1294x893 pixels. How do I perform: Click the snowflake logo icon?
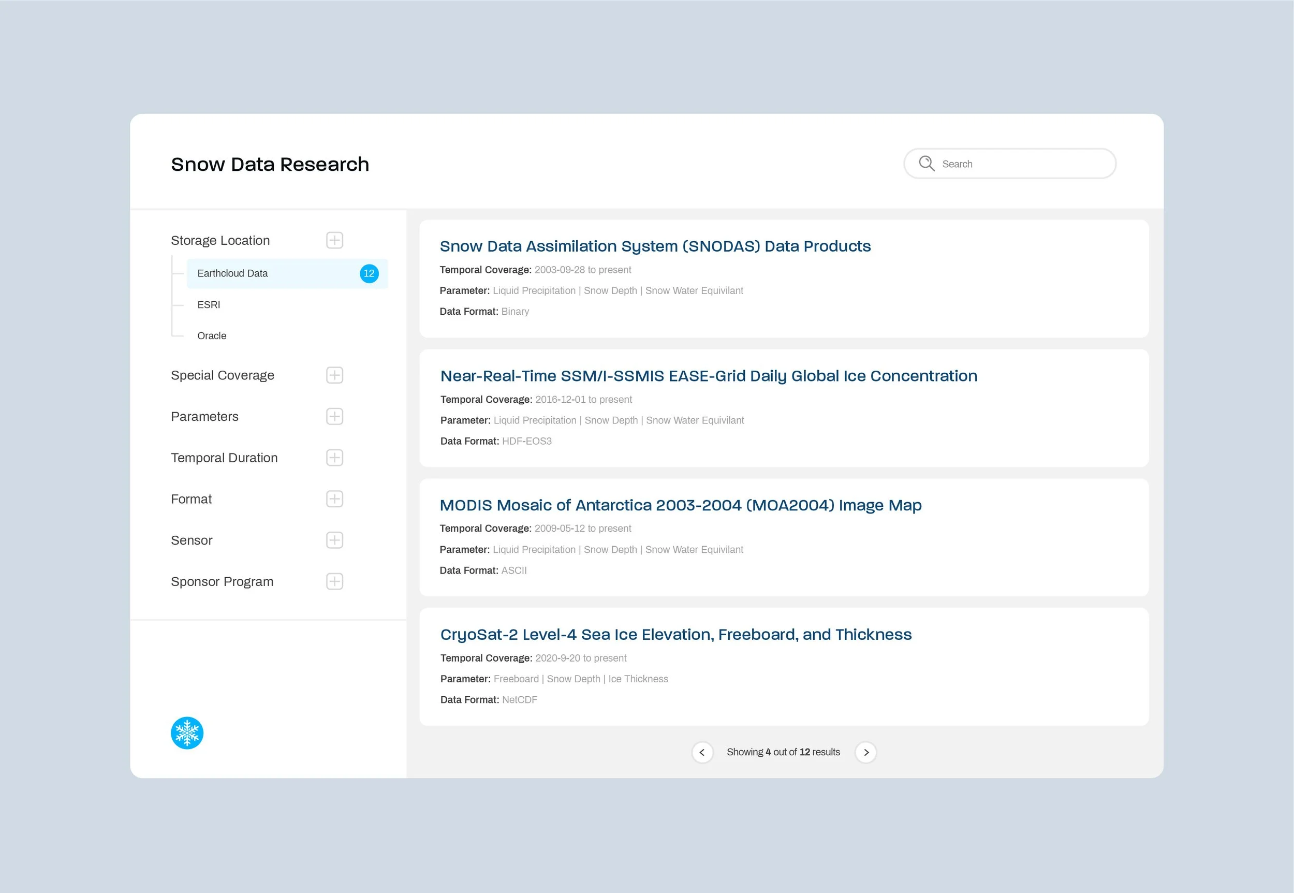(x=187, y=733)
